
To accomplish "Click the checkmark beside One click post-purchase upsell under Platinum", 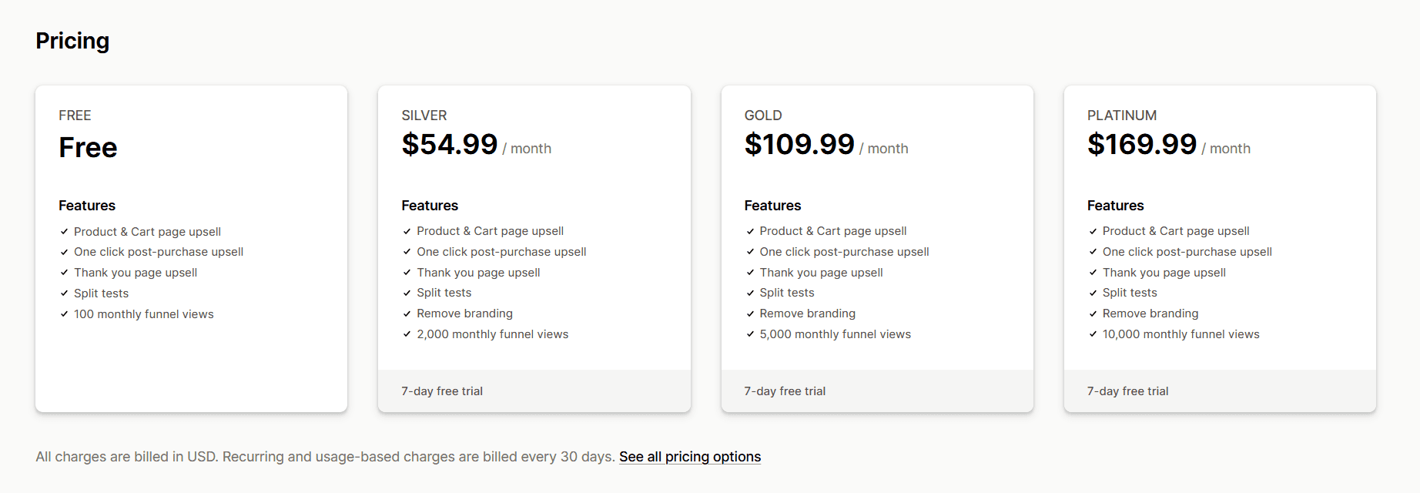I will point(1092,251).
